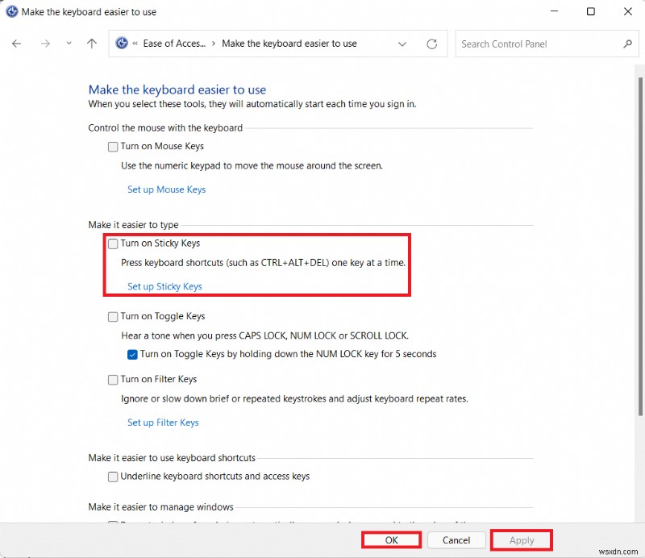
Task: Open Set up Filter Keys link
Action: click(x=163, y=423)
